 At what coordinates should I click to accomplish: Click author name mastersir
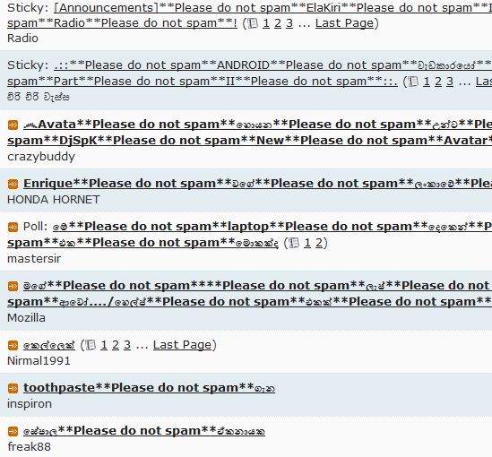click(34, 259)
